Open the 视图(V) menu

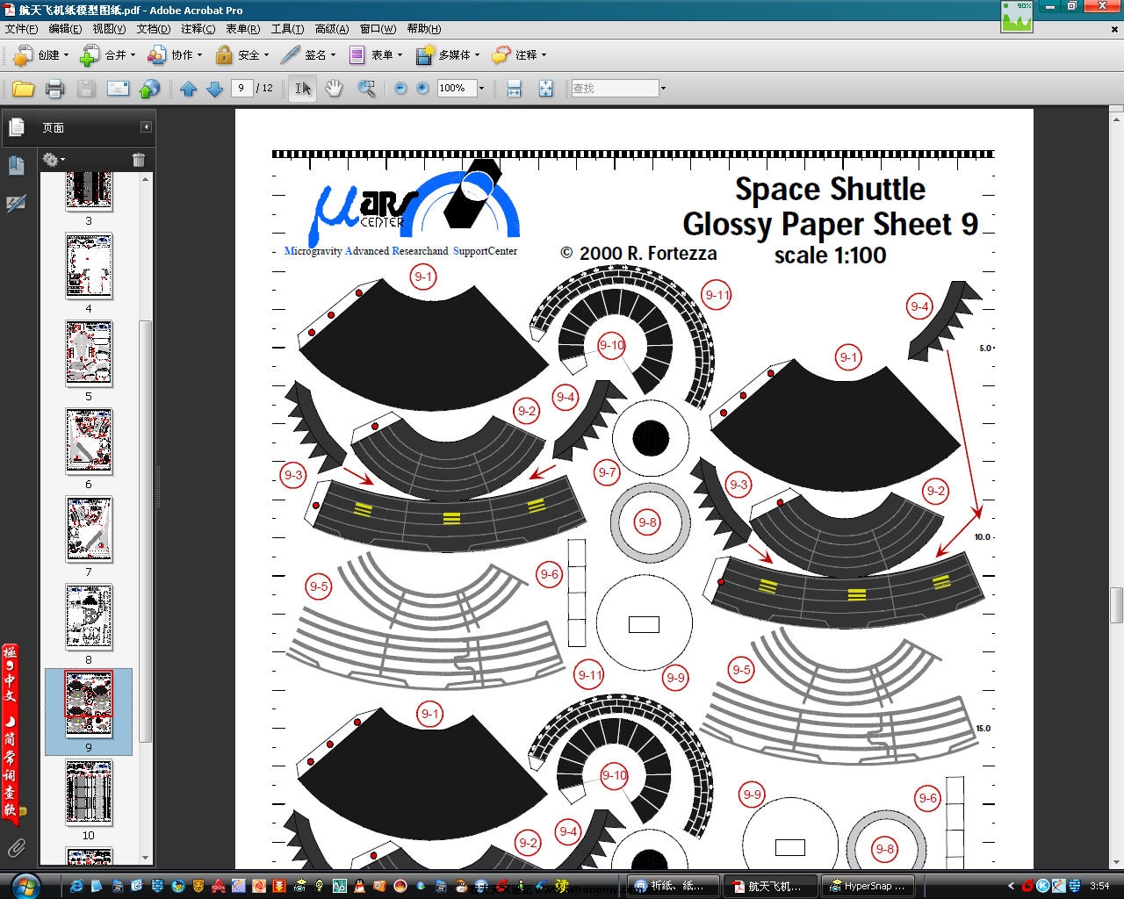110,29
